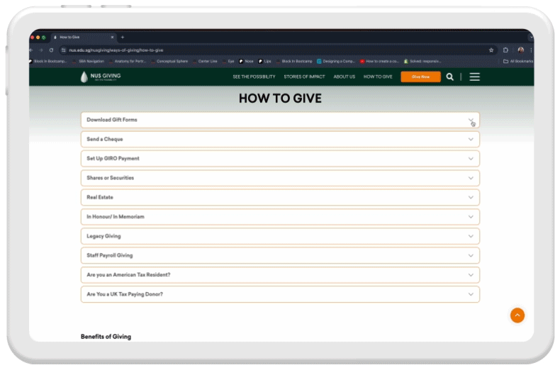Open the How to create a co... bookmark
Viewport: 560px width, 370px height.
tap(379, 62)
